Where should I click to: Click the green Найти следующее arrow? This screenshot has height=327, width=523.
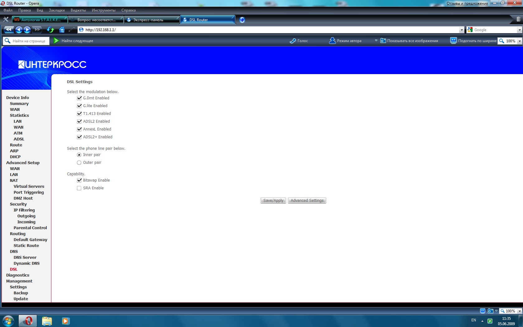pos(56,41)
